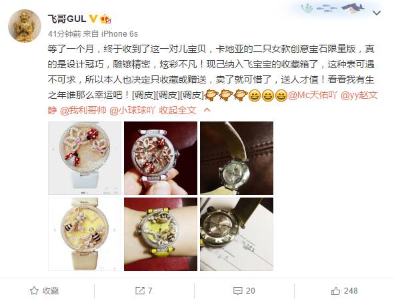
Task: Like the post with thumbs-up 248
Action: coord(344,291)
